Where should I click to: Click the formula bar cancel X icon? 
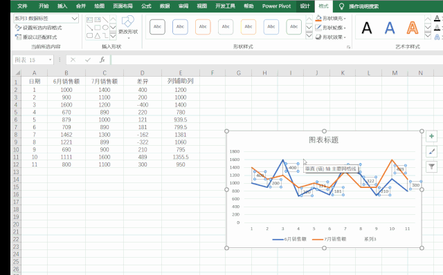click(x=73, y=60)
